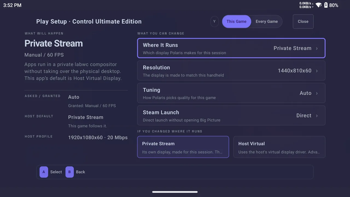This screenshot has width=350, height=197.
Task: Expand chevron beside Tuning's Auto value
Action: (x=317, y=93)
